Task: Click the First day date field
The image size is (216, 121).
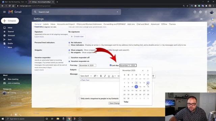Action: (x=87, y=66)
